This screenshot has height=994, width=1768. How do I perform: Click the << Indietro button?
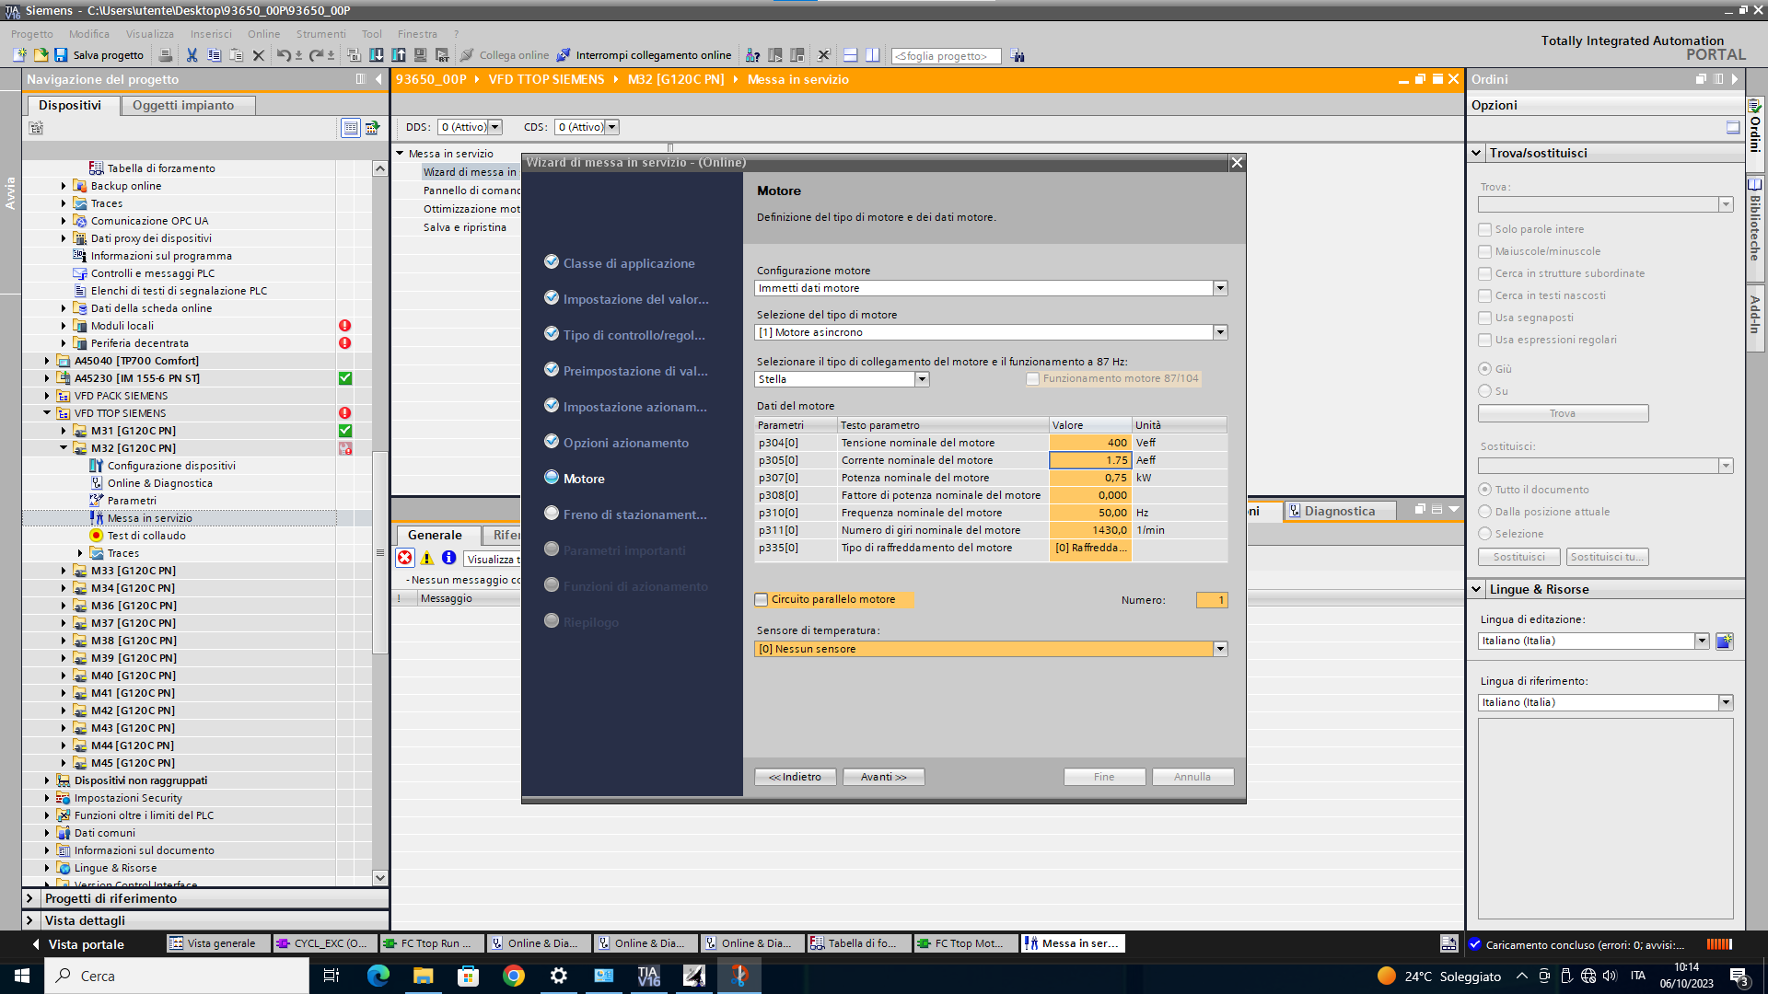(x=795, y=777)
